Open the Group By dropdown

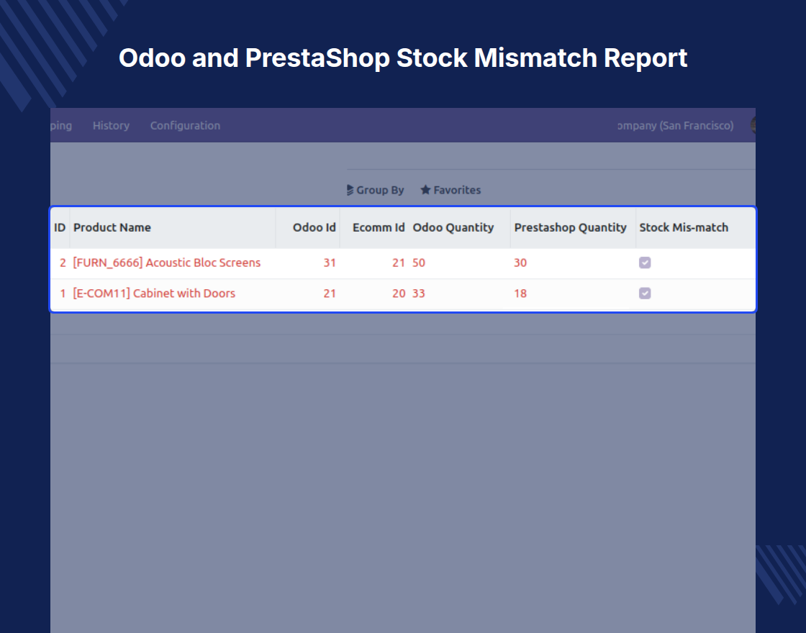coord(375,190)
